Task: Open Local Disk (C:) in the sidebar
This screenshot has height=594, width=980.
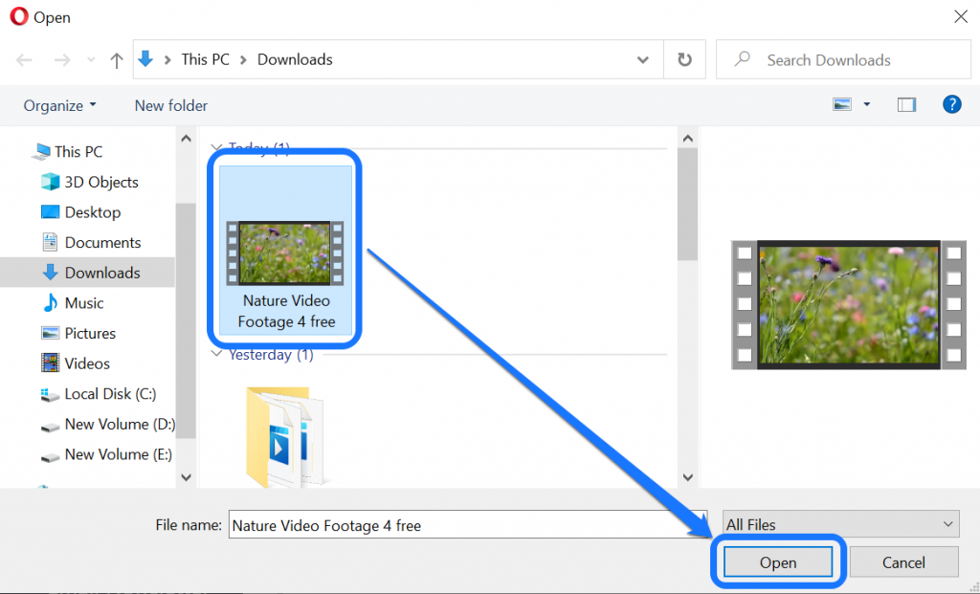Action: pos(99,394)
